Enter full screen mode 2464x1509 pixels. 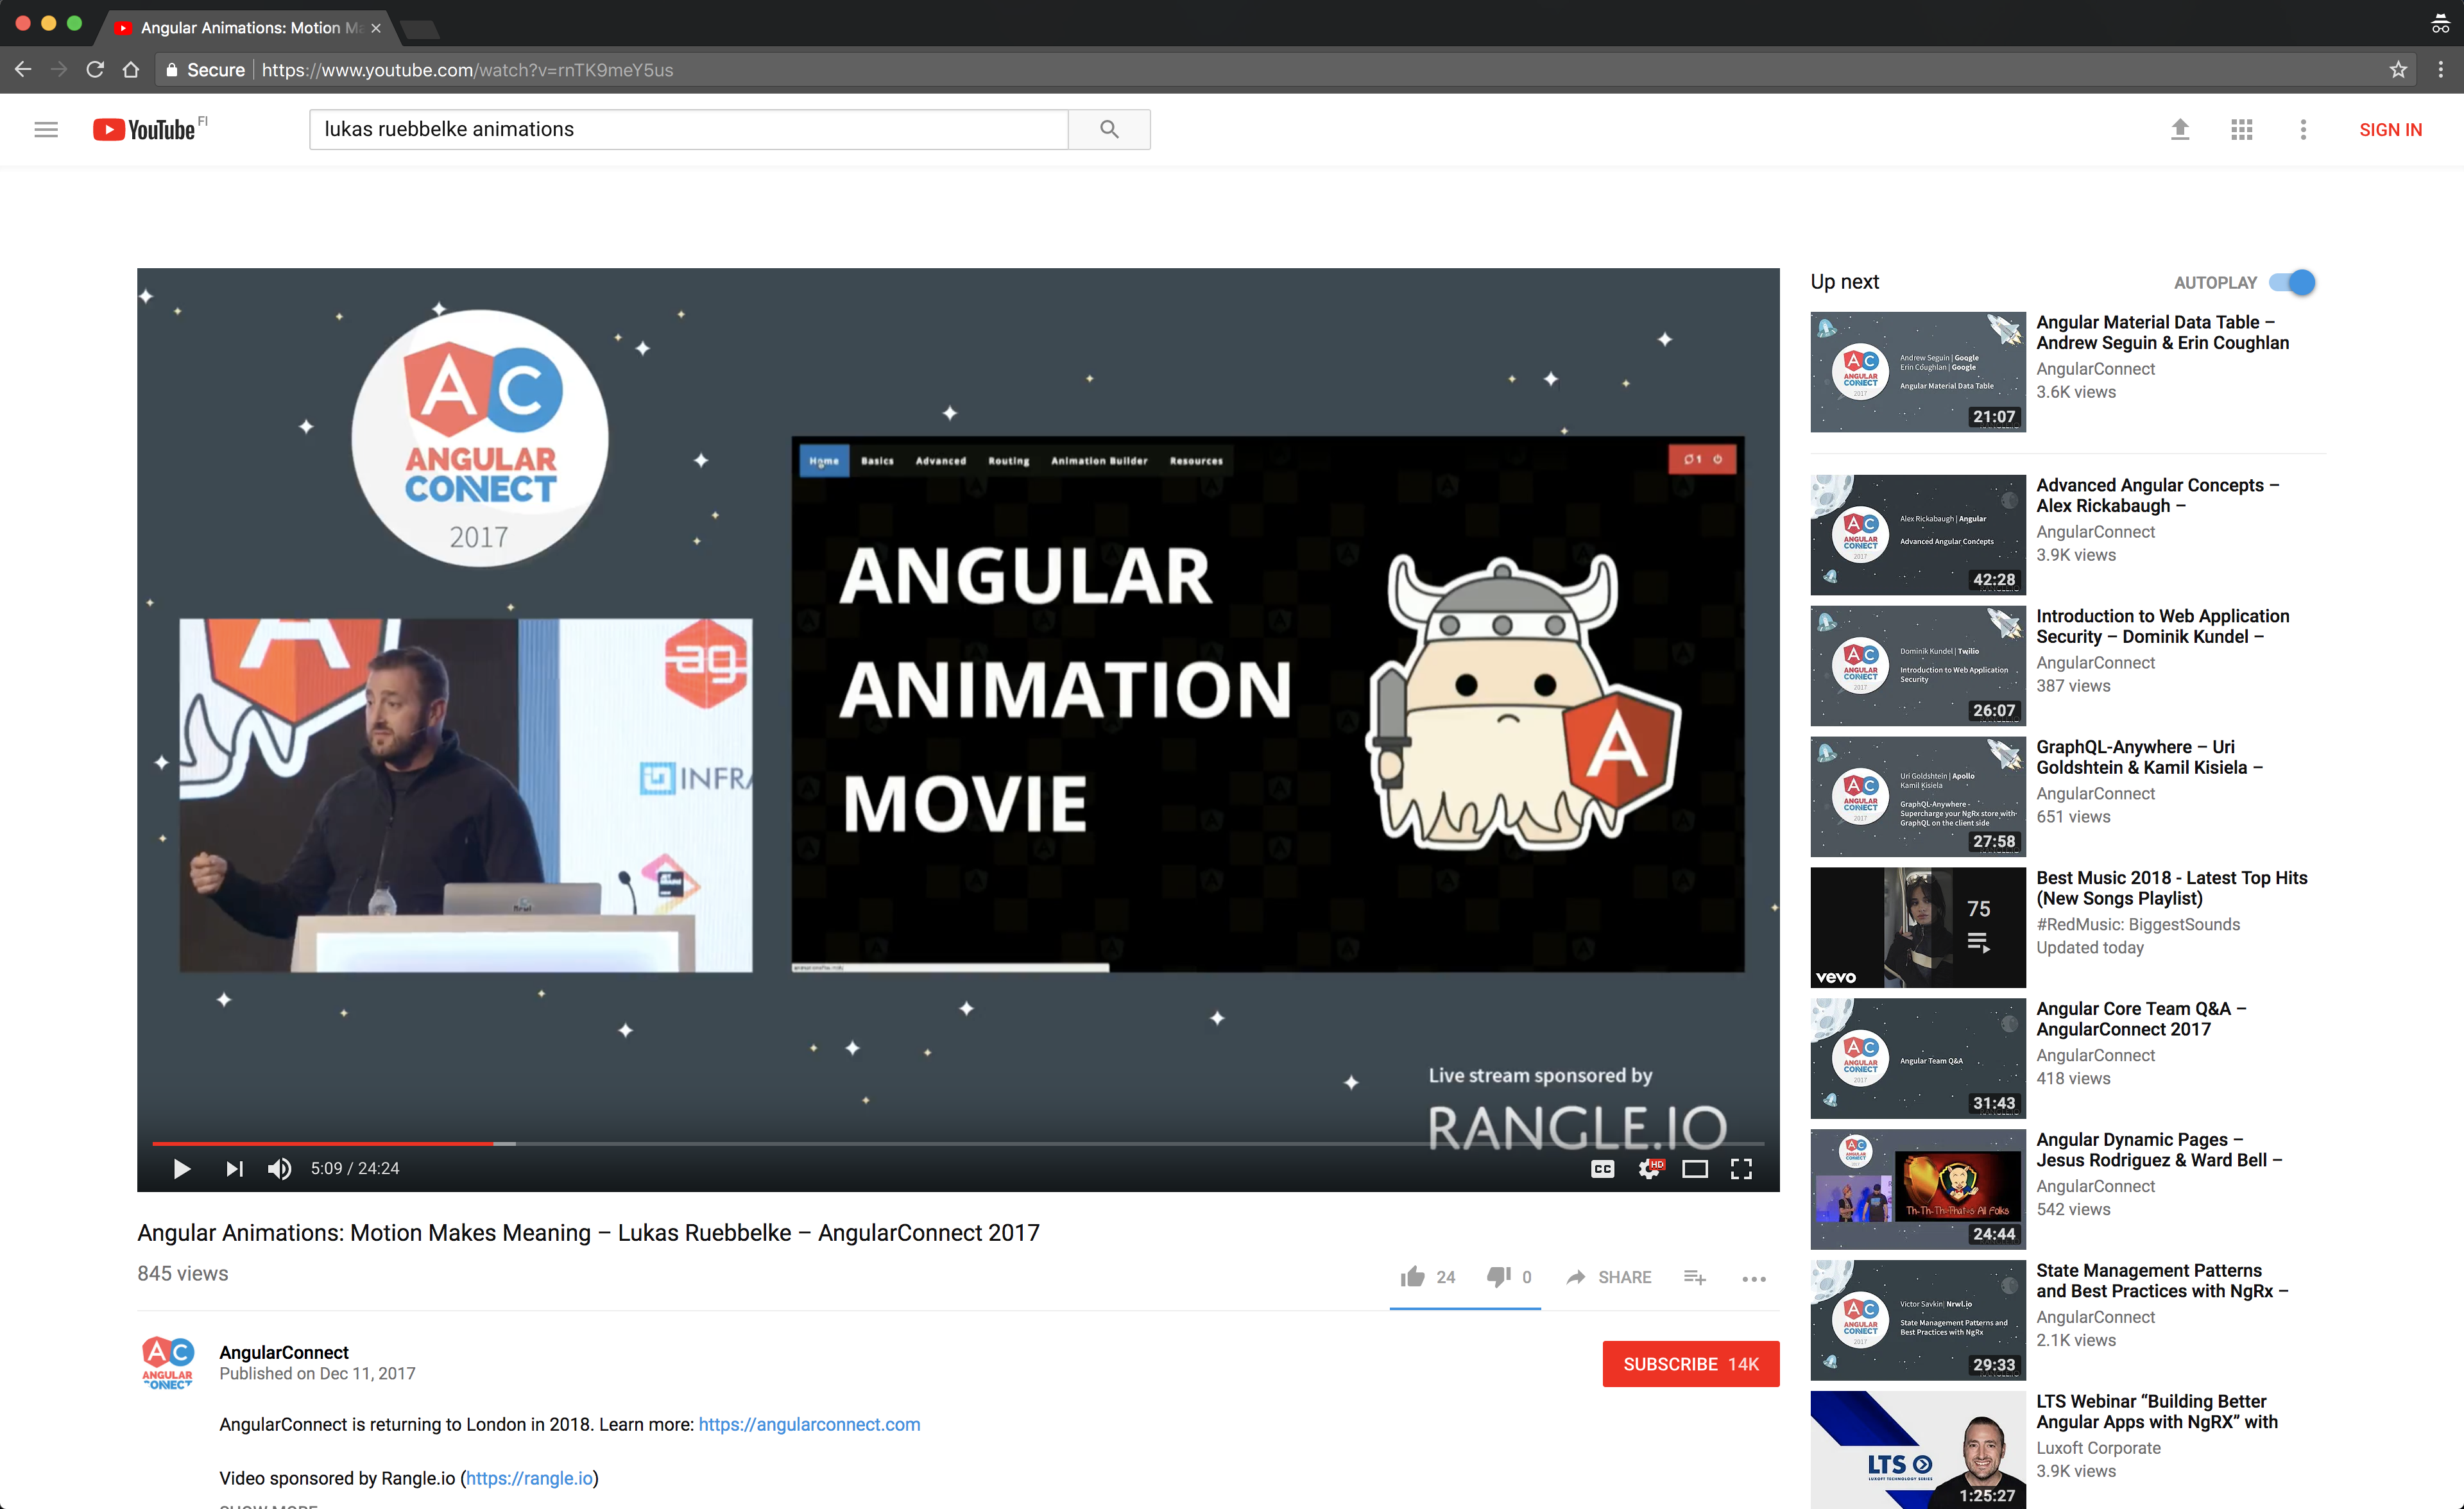click(1741, 1169)
